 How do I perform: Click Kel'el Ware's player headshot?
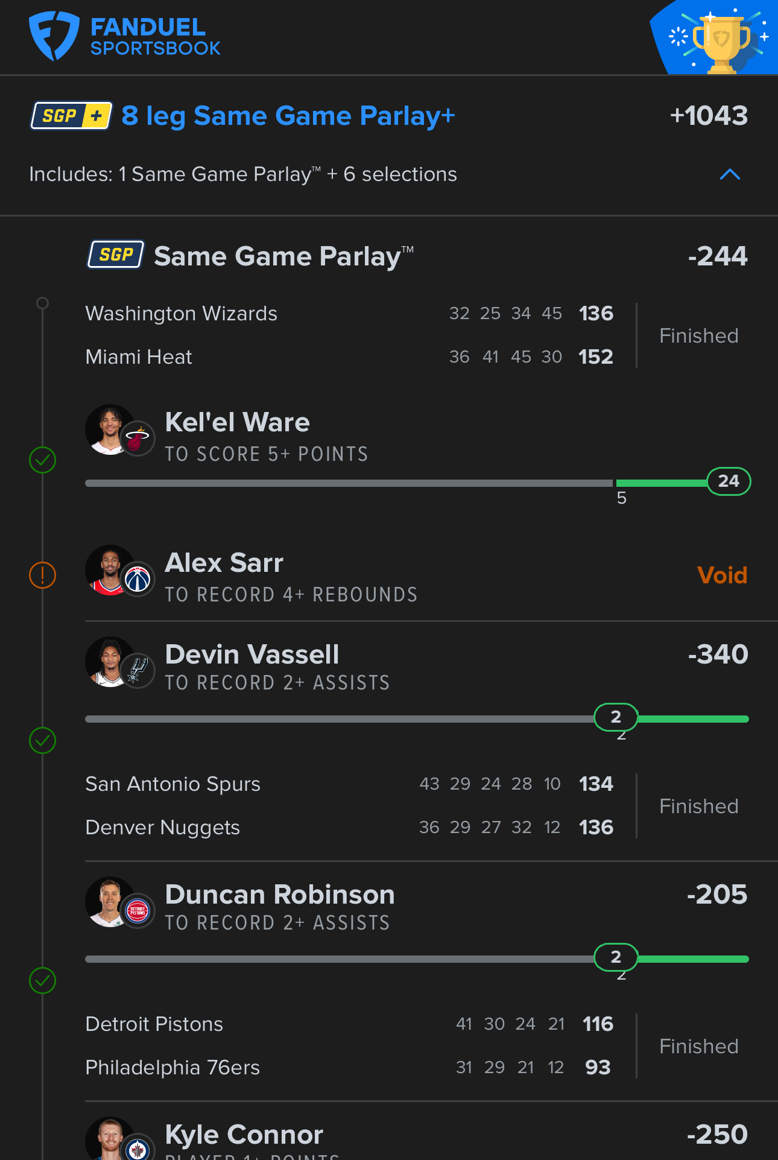pos(110,429)
